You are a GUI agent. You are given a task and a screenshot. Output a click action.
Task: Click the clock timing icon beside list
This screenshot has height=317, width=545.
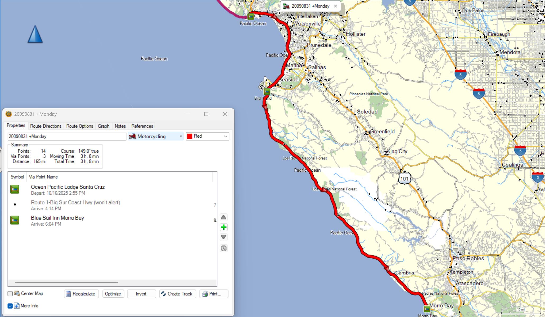(224, 248)
